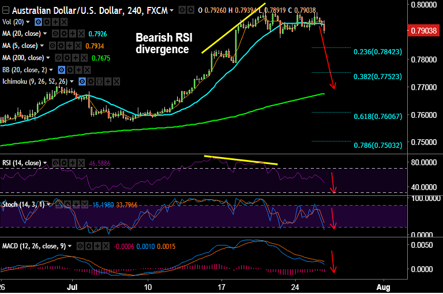Hide the Ichimoku indicator

82,82
